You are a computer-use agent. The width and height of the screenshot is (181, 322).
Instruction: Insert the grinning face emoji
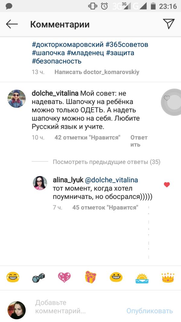coord(116,277)
